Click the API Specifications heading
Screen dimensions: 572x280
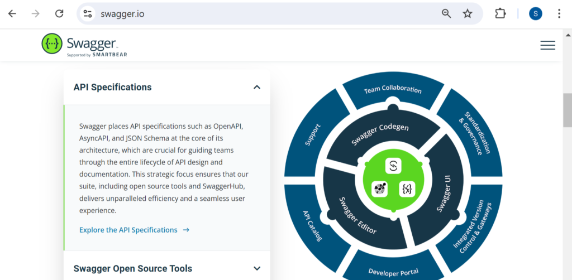[112, 87]
